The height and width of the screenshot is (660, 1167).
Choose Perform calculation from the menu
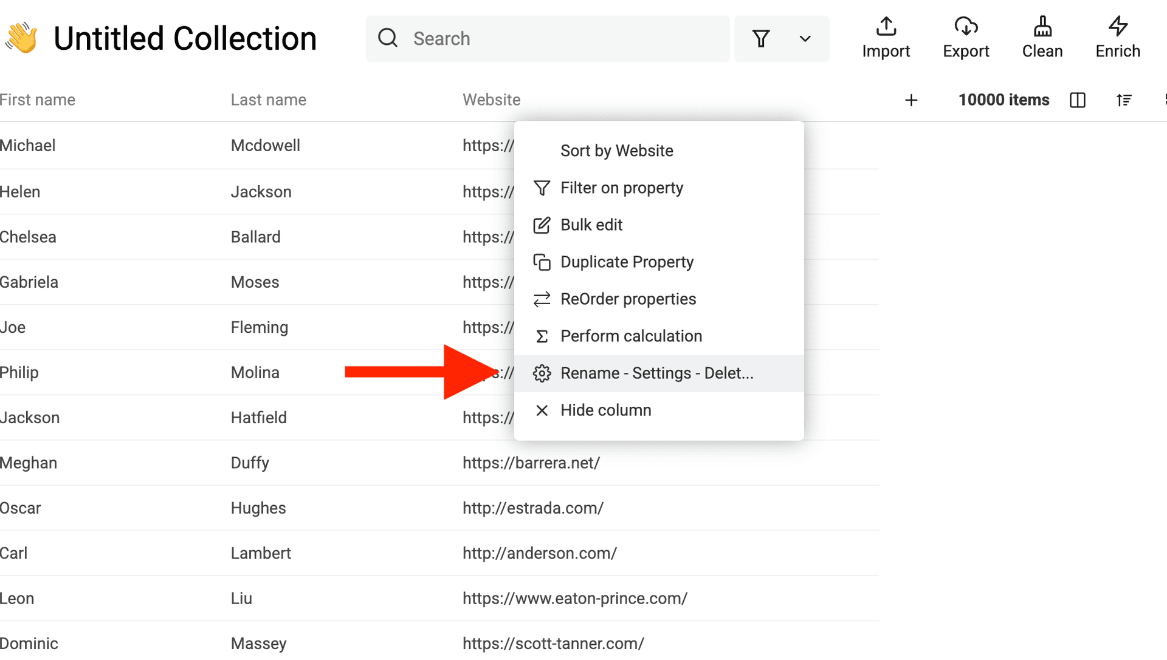(632, 336)
